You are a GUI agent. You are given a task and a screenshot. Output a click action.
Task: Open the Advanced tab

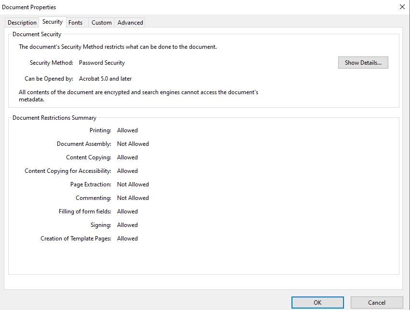point(130,23)
